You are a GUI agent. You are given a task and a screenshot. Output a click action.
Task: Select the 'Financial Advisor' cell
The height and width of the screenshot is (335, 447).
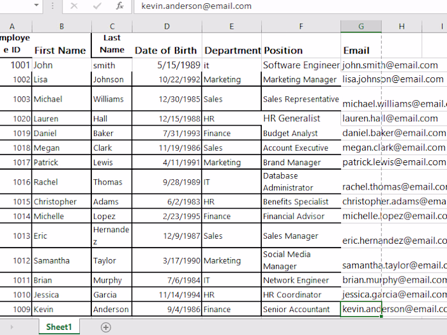(301, 216)
